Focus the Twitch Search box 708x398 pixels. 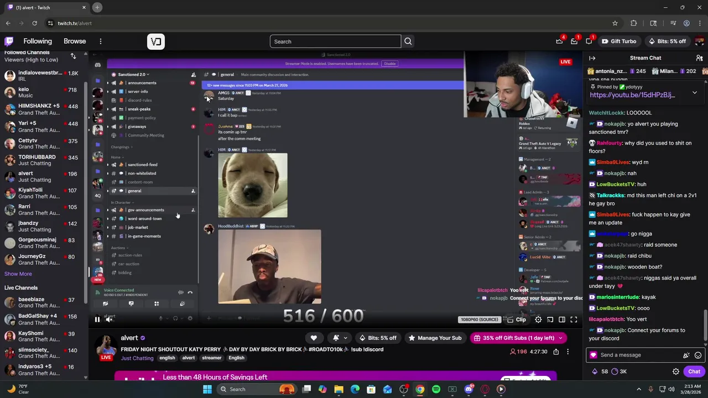[x=335, y=41]
